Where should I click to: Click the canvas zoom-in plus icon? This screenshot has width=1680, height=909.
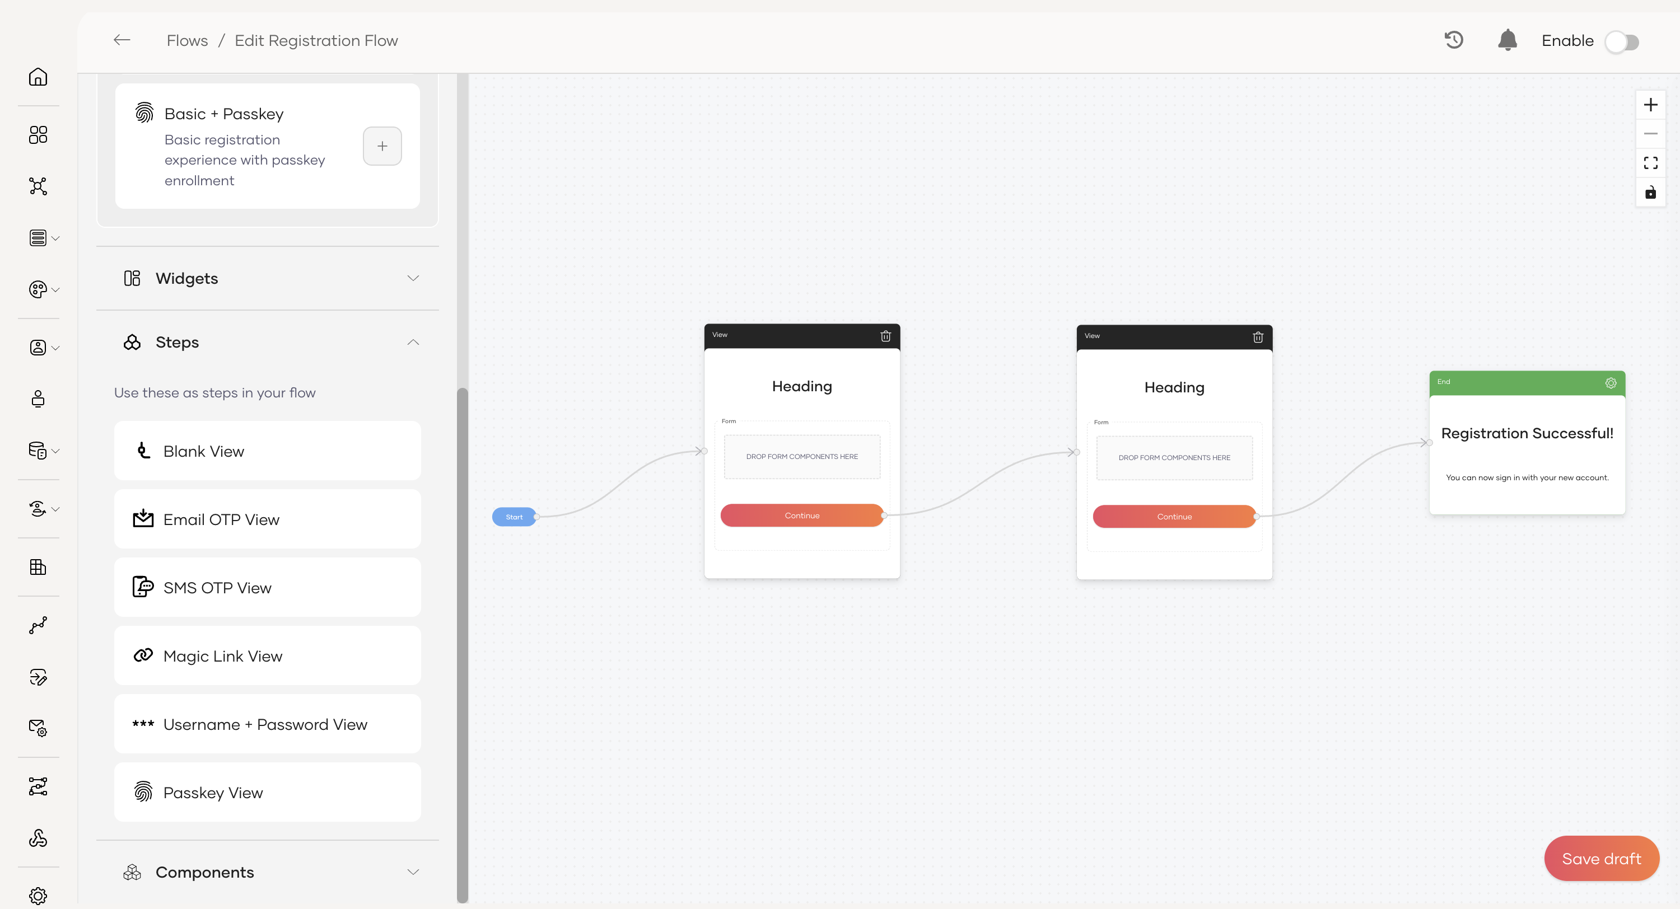click(1650, 105)
